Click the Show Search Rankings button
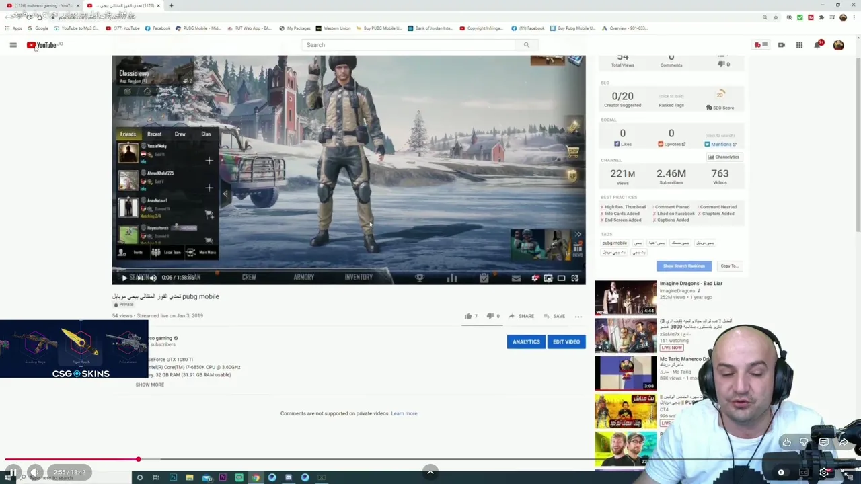 click(684, 266)
